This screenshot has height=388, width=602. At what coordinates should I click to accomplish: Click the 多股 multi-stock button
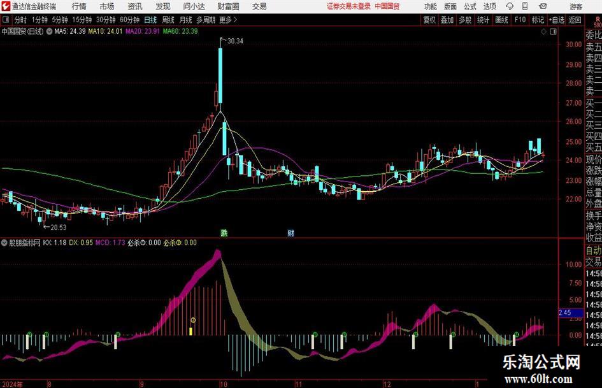pos(465,20)
